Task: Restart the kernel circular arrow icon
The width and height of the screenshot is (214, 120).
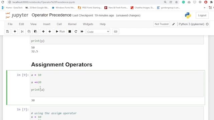Action: [x=76, y=32]
